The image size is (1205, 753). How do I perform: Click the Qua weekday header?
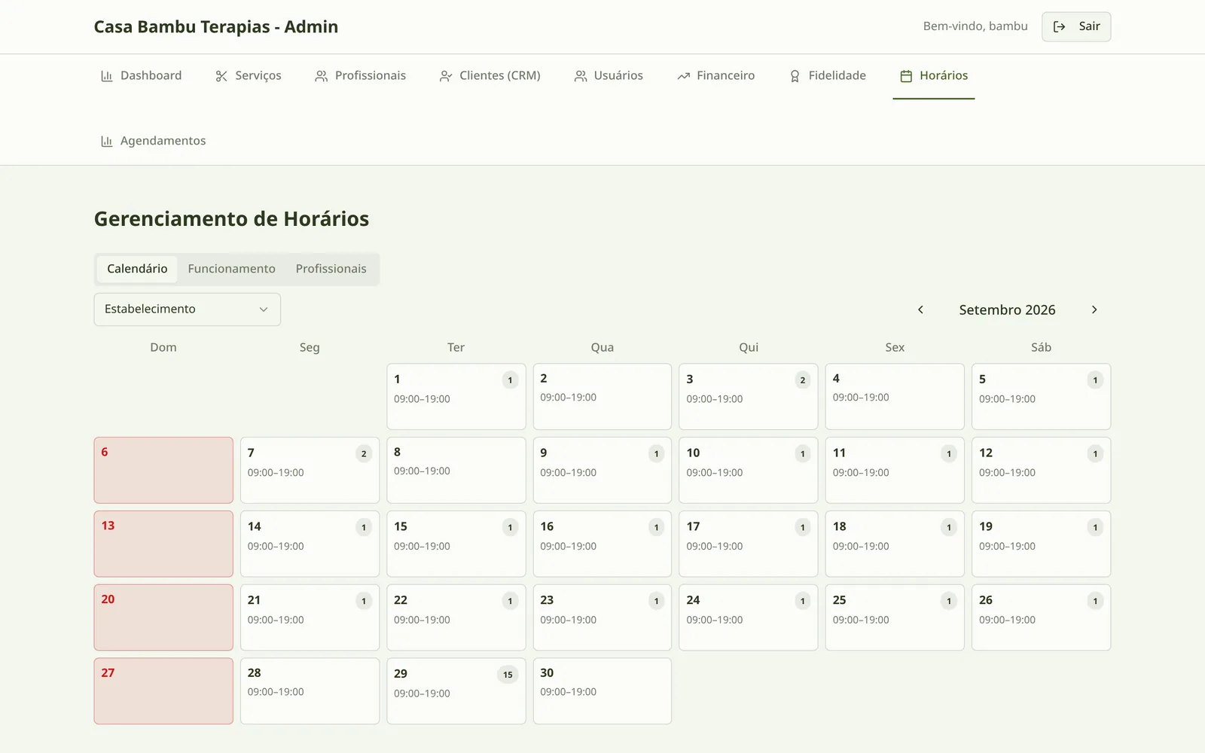[602, 348]
